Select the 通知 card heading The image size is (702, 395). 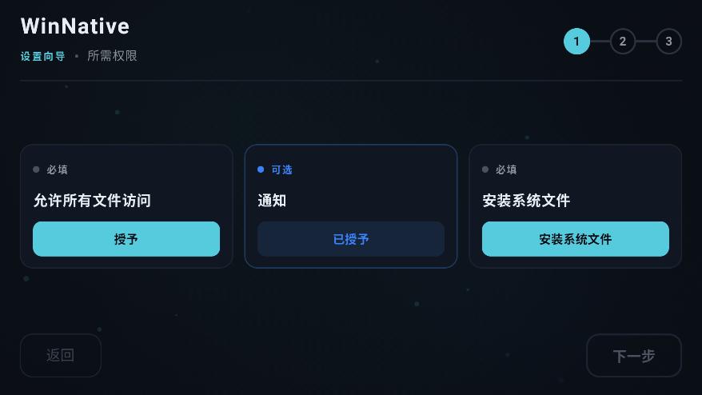pos(272,201)
